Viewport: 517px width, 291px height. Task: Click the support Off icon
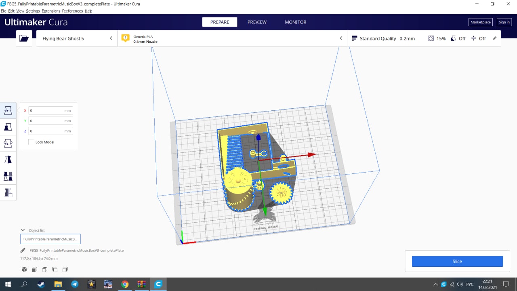tap(453, 38)
